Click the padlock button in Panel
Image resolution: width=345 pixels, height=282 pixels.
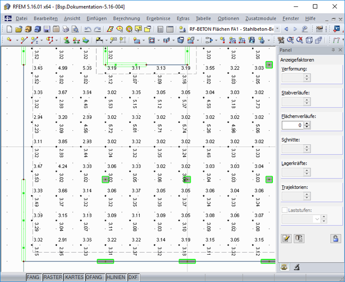pos(335,238)
